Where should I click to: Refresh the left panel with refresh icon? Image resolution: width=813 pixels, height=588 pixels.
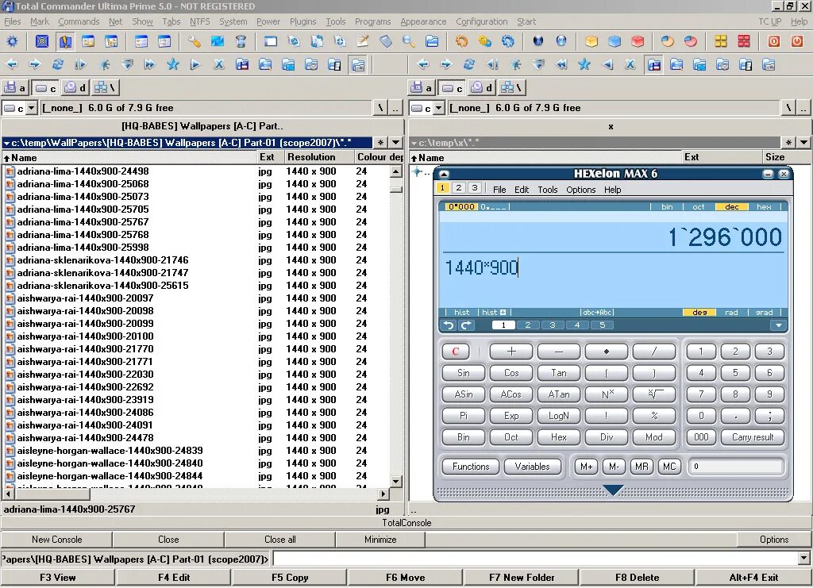point(58,64)
